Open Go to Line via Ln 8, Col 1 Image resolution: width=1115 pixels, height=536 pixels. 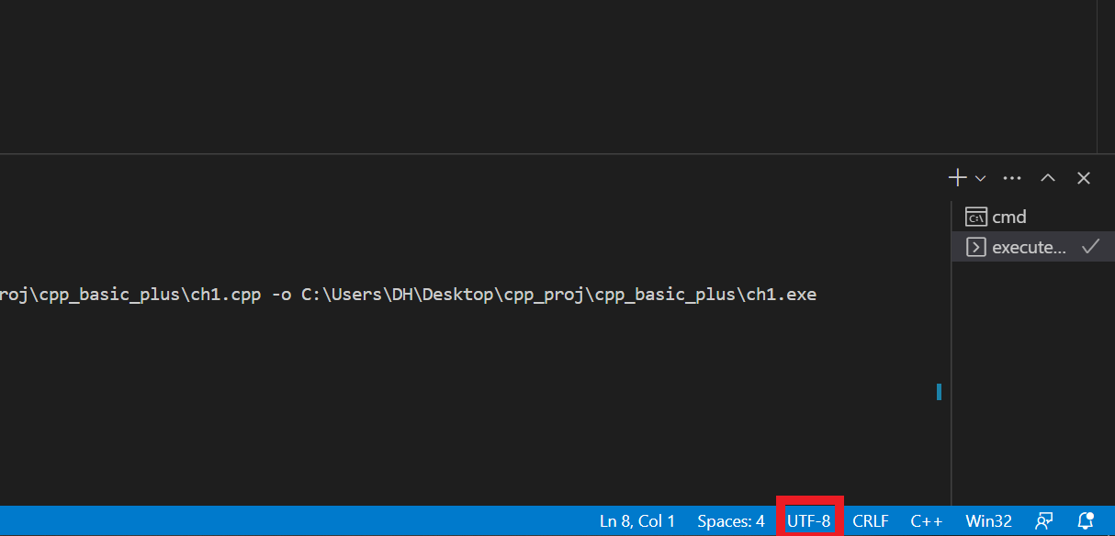(637, 521)
